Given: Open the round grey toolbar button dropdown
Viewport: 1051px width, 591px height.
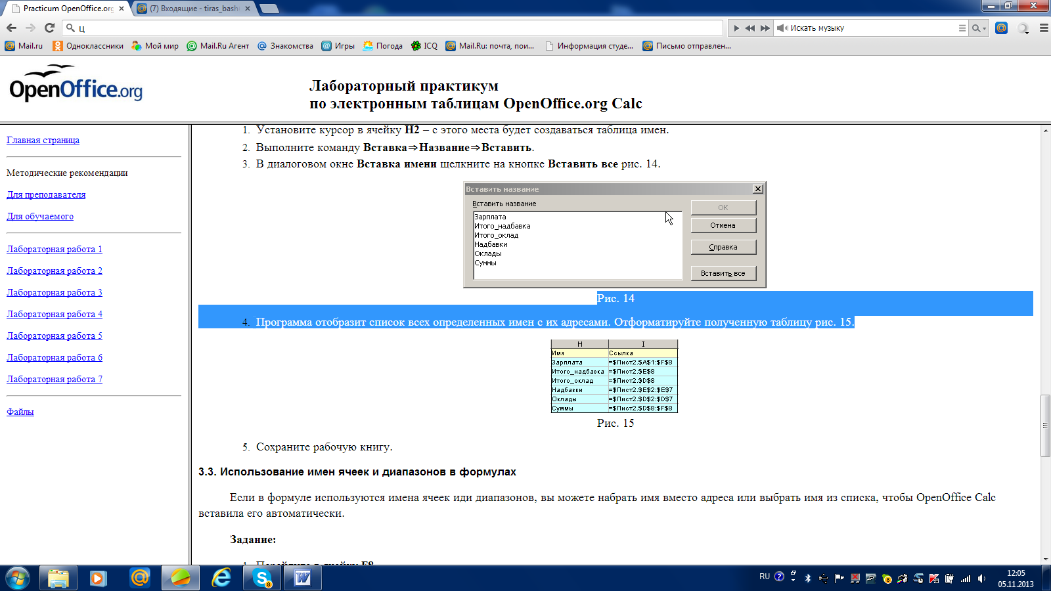Looking at the screenshot, I should [1023, 28].
